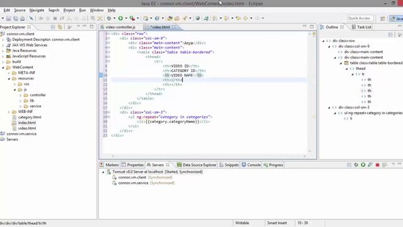Minimize the editor area

click(305, 26)
